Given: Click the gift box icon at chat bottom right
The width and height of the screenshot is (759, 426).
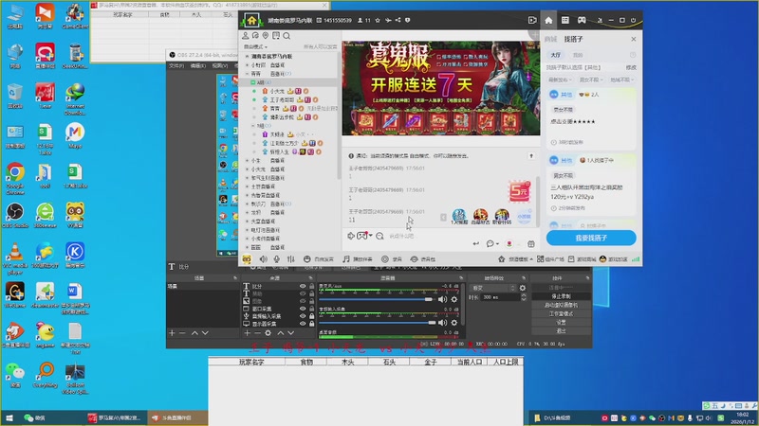Looking at the screenshot, I should 531,244.
